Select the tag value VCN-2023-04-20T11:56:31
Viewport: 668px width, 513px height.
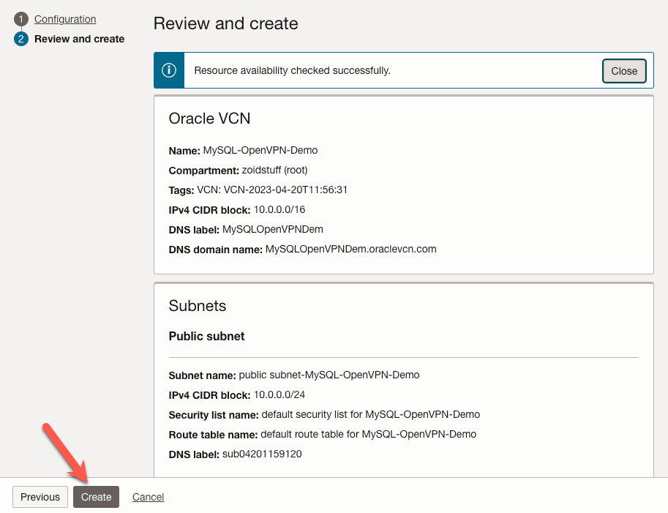click(x=285, y=190)
